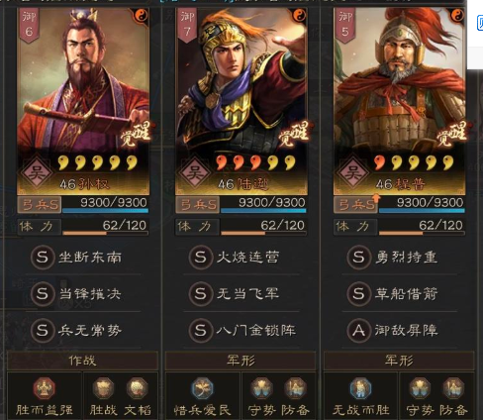Select the 胜战 skill icon
The height and width of the screenshot is (420, 483).
(x=103, y=388)
